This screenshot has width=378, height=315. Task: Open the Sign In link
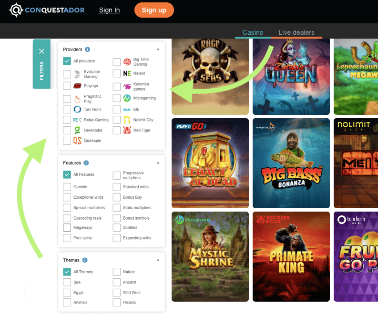point(110,10)
